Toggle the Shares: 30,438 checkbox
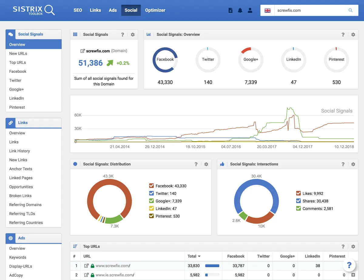 (298, 201)
